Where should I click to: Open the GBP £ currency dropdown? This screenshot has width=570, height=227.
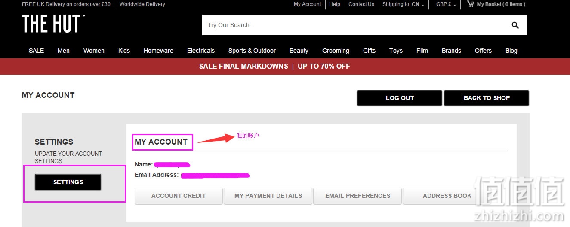point(446,4)
